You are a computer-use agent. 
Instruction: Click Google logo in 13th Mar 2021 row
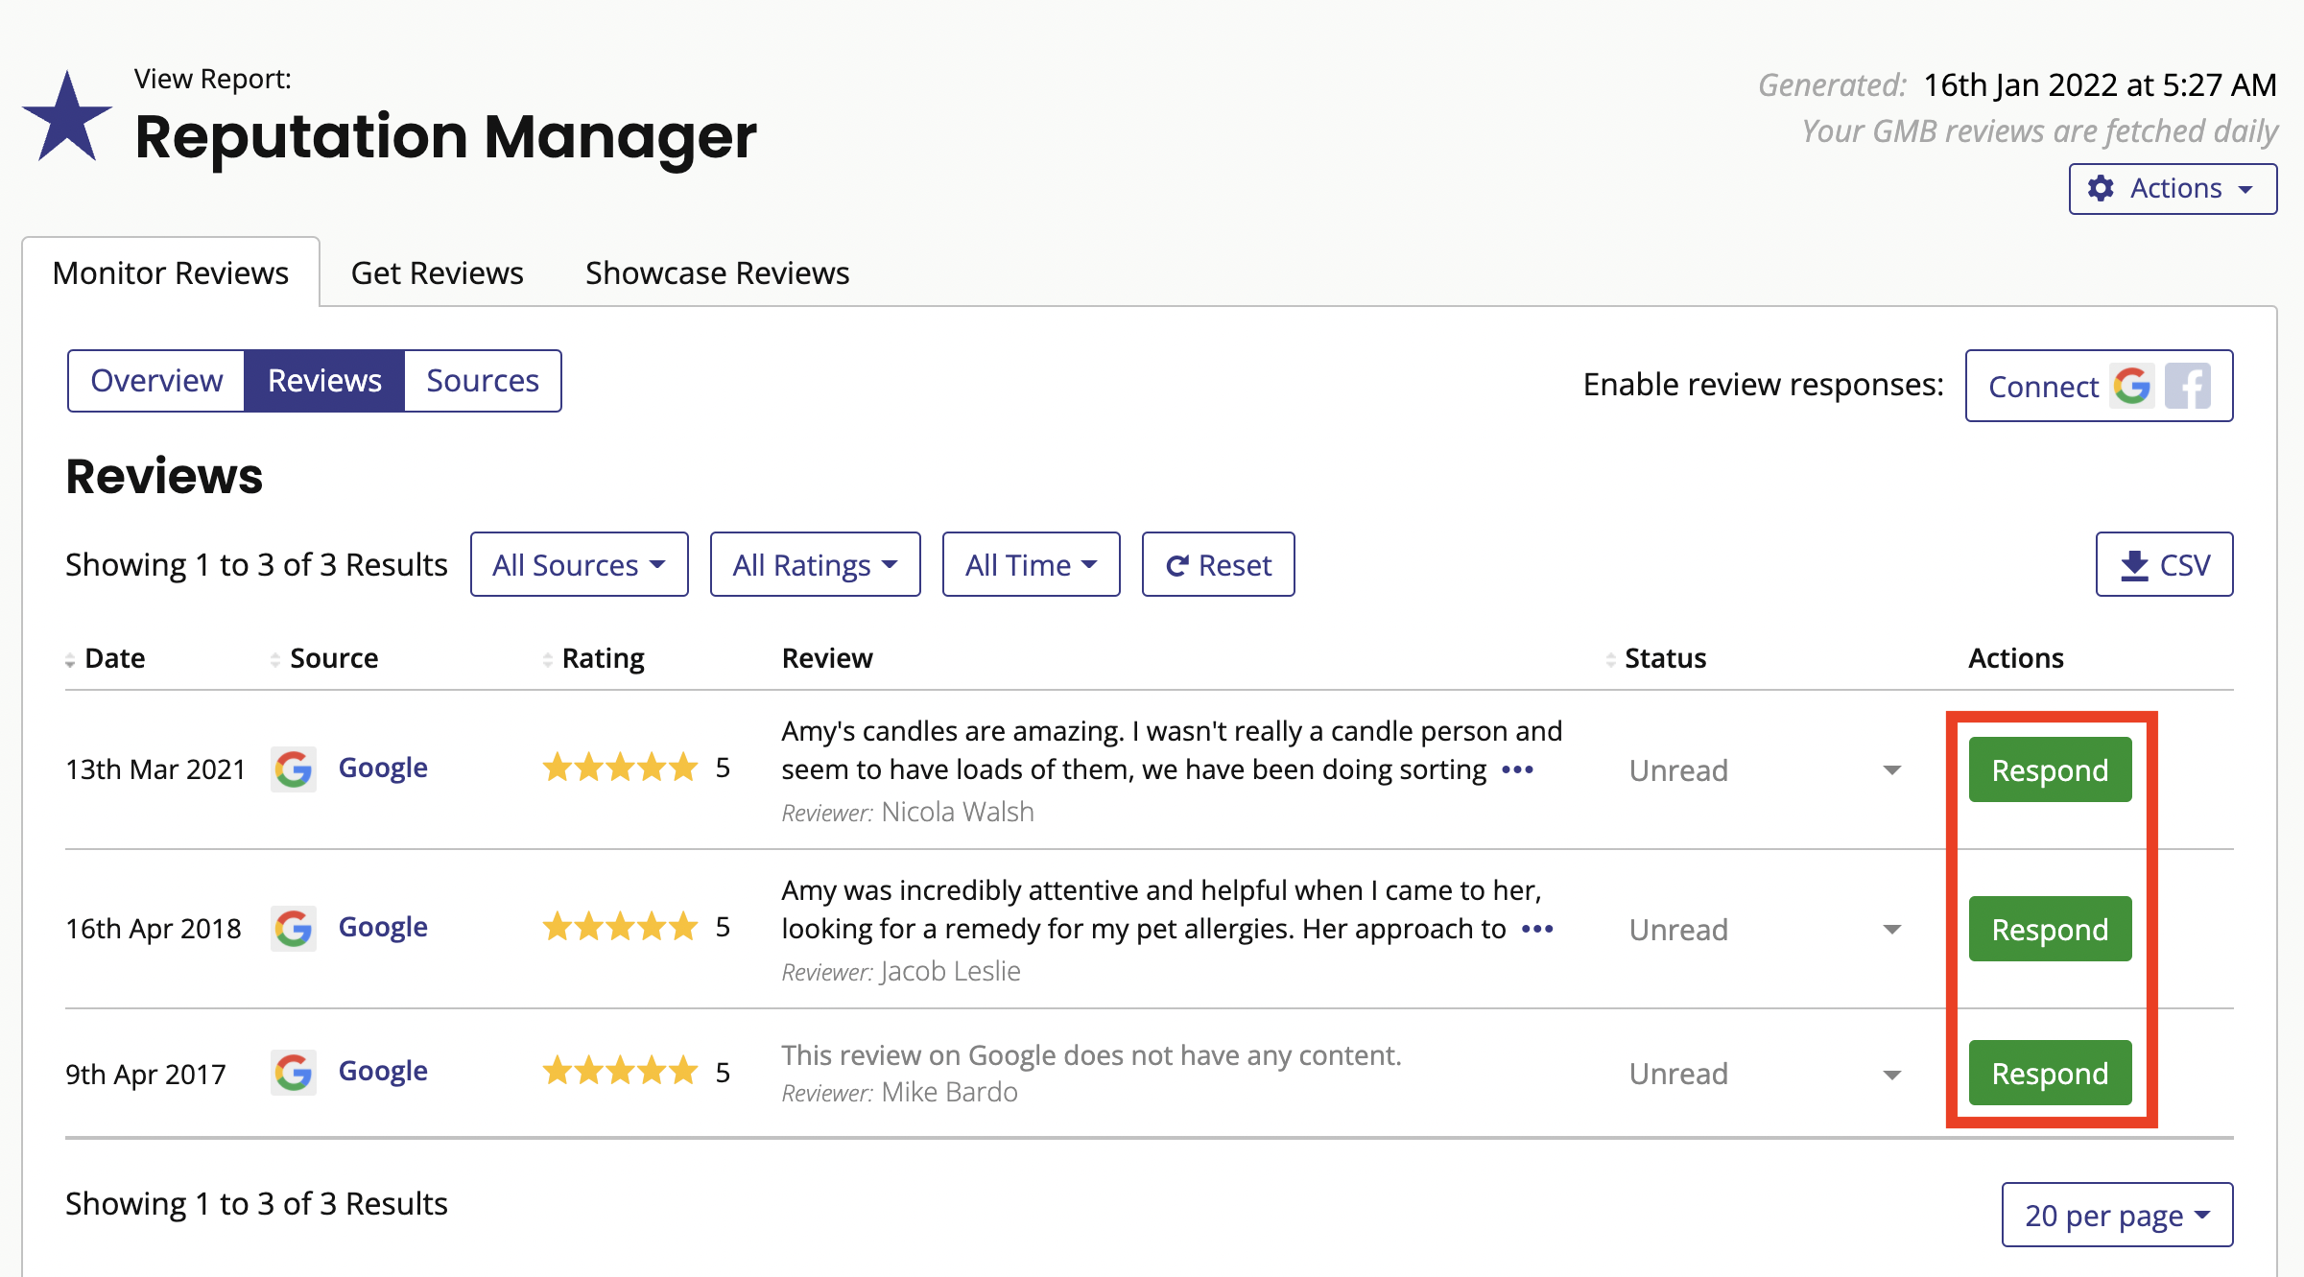click(294, 769)
